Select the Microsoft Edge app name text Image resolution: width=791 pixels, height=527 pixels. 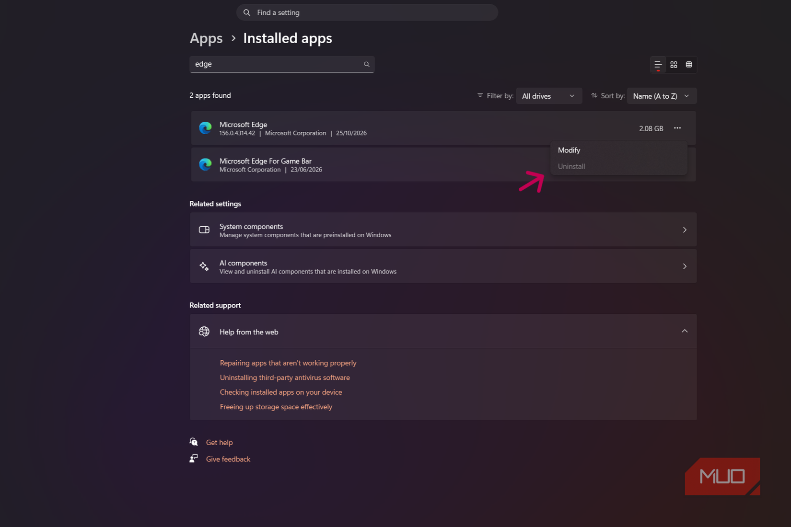[243, 125]
